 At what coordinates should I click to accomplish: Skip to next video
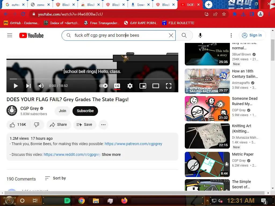(x=28, y=86)
